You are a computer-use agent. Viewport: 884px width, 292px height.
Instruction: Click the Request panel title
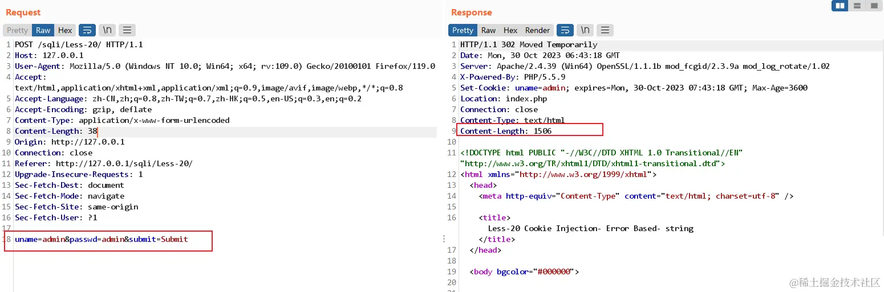click(x=23, y=13)
